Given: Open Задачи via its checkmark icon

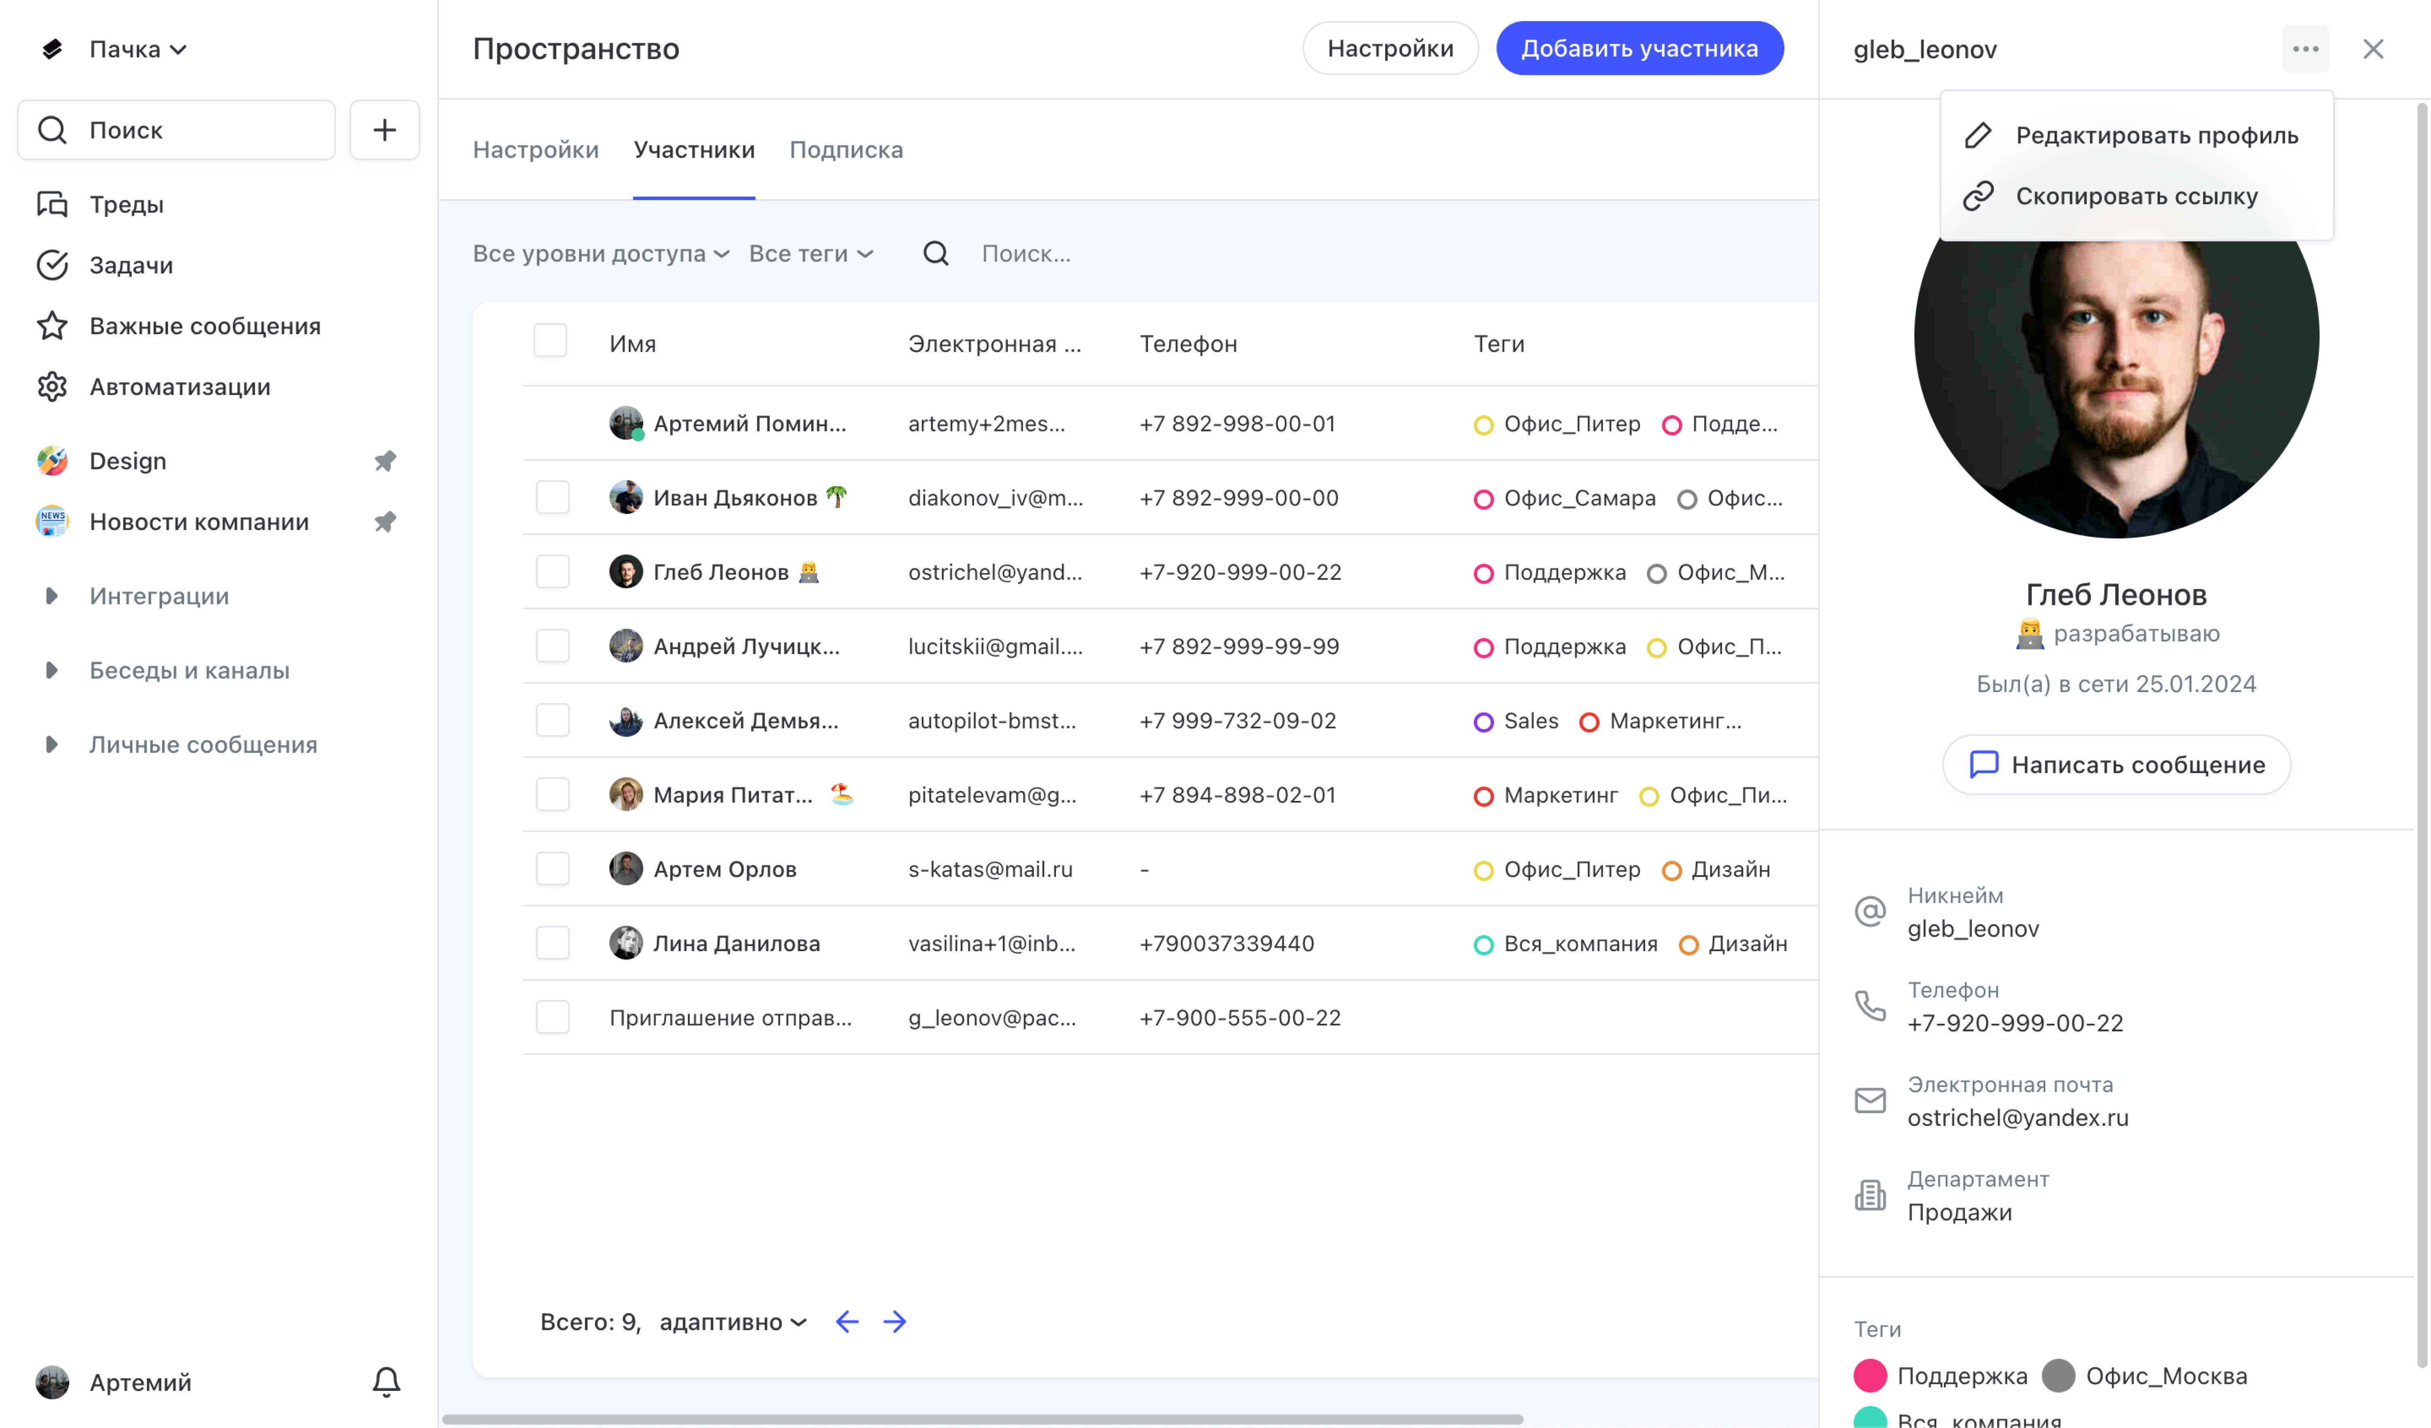Looking at the screenshot, I should [x=52, y=265].
